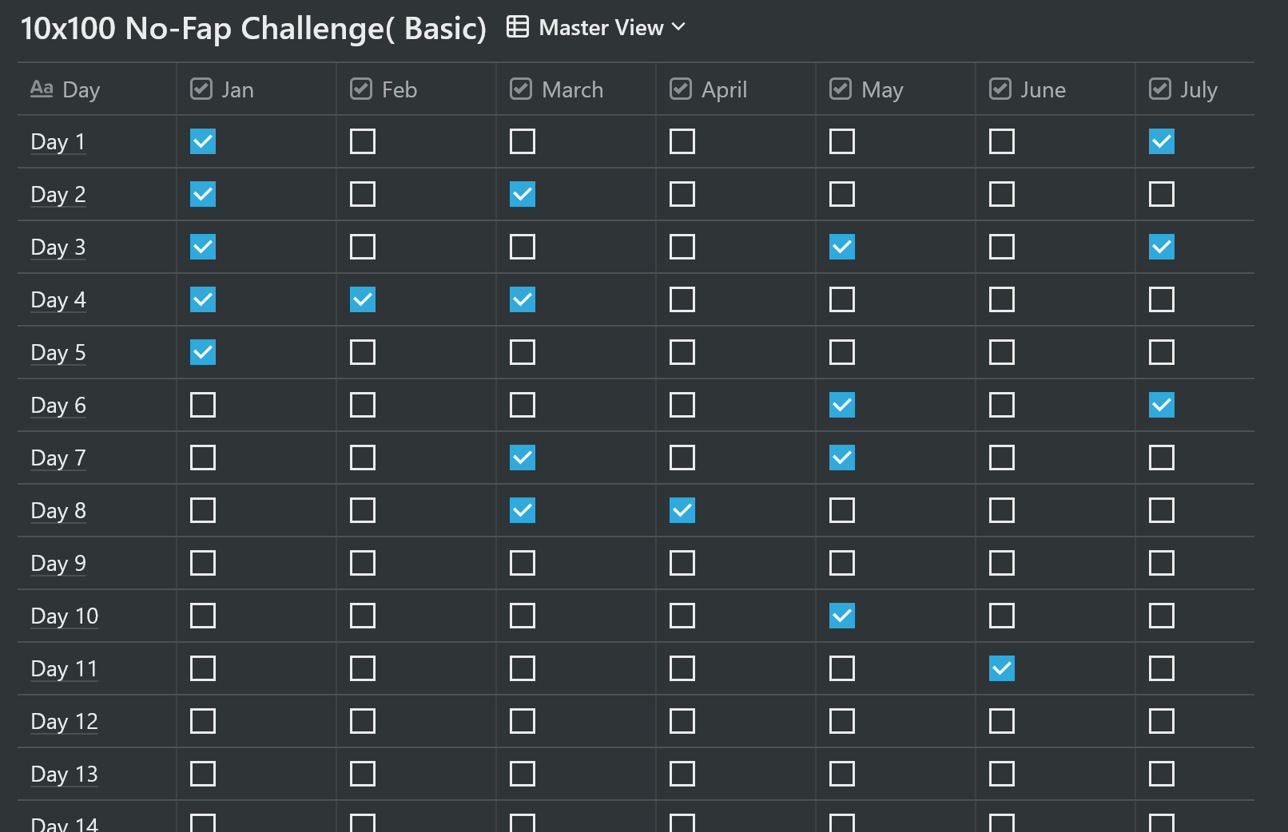Open the Day 7 row page
The image size is (1288, 832).
point(58,458)
